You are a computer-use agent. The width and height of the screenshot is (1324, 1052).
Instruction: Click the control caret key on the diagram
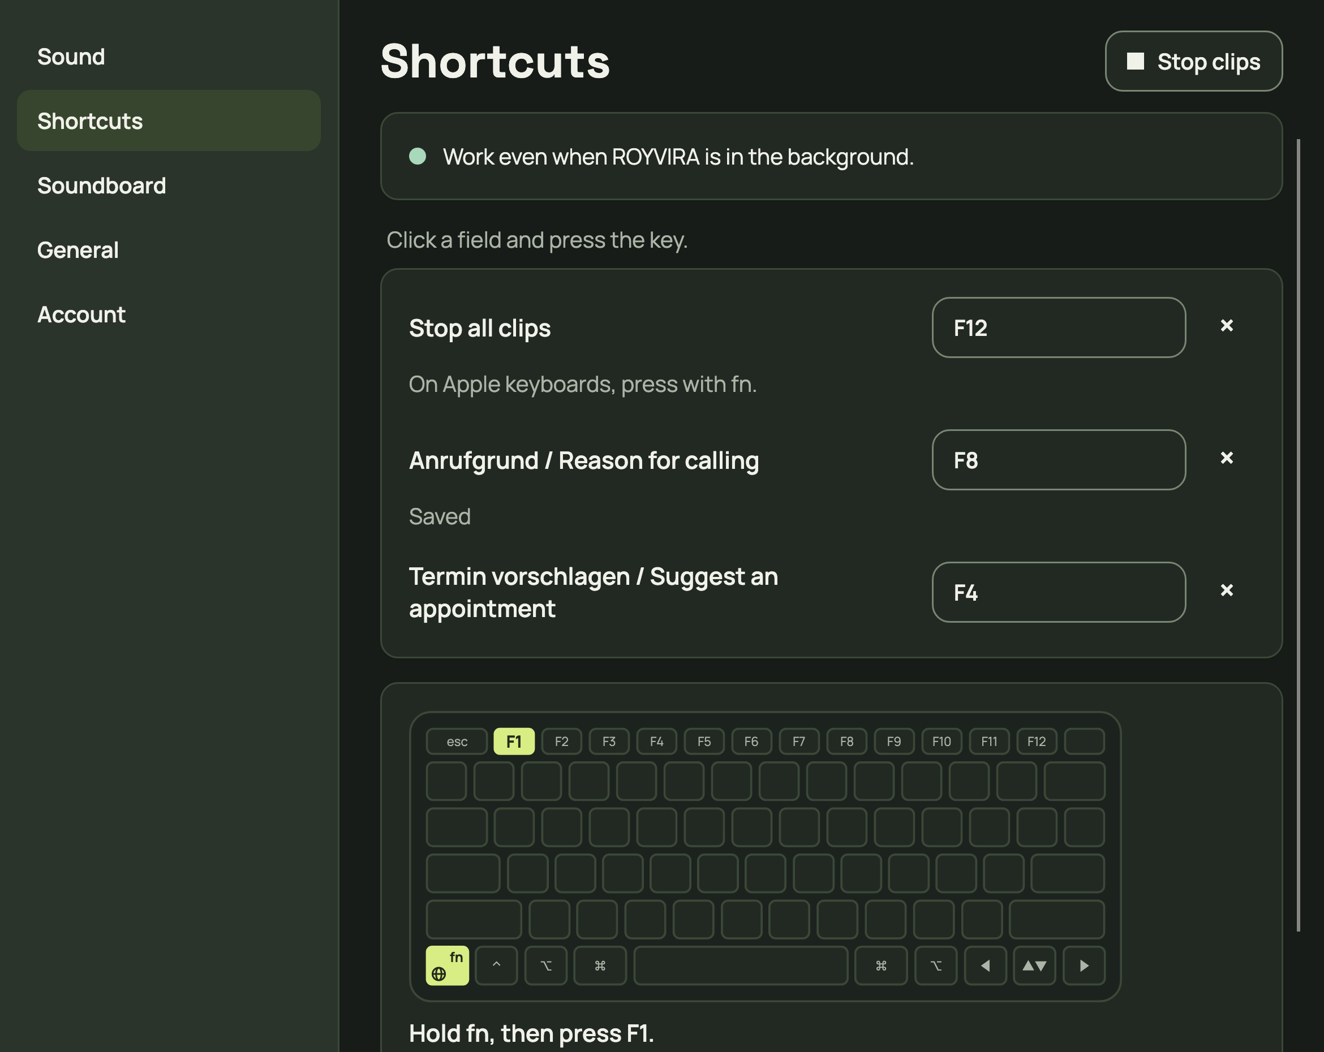tap(496, 965)
